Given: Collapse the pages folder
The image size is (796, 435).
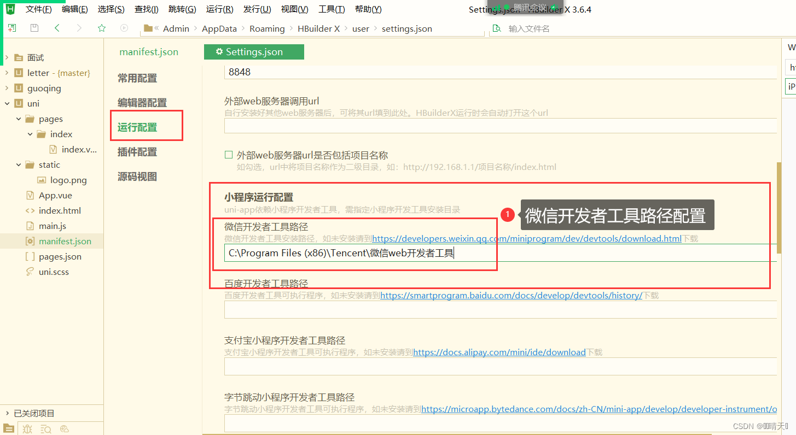Looking at the screenshot, I should coord(19,119).
